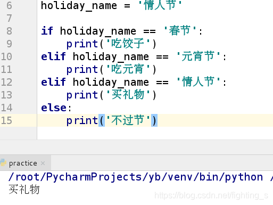Image resolution: width=273 pixels, height=205 pixels.
Task: Click line number 11 in the gutter
Action: pos(6,69)
